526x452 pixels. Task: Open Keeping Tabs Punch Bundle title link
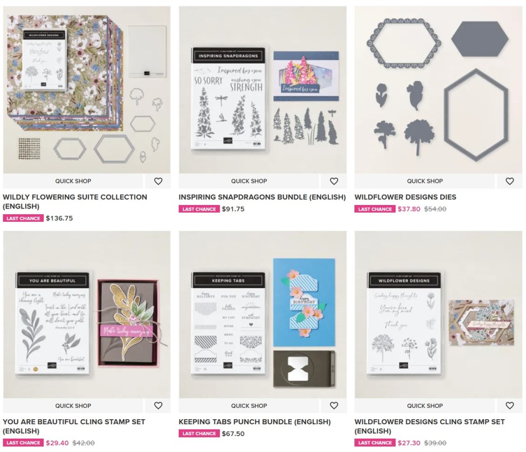click(255, 422)
